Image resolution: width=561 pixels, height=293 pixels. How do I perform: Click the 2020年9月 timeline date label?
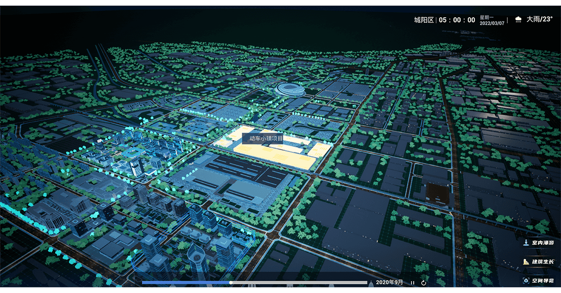click(389, 282)
